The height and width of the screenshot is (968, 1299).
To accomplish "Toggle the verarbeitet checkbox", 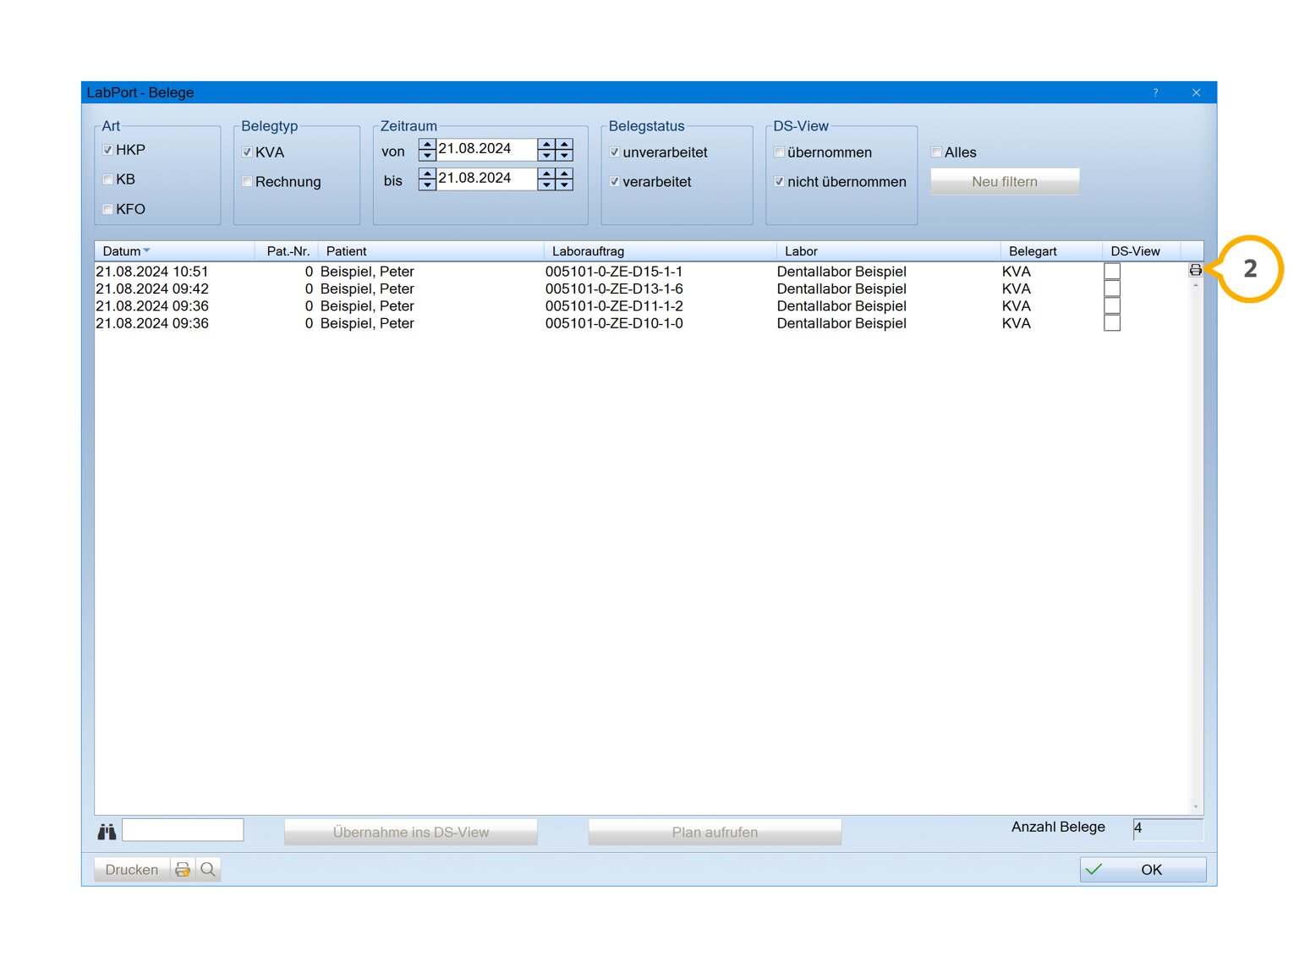I will click(x=614, y=182).
